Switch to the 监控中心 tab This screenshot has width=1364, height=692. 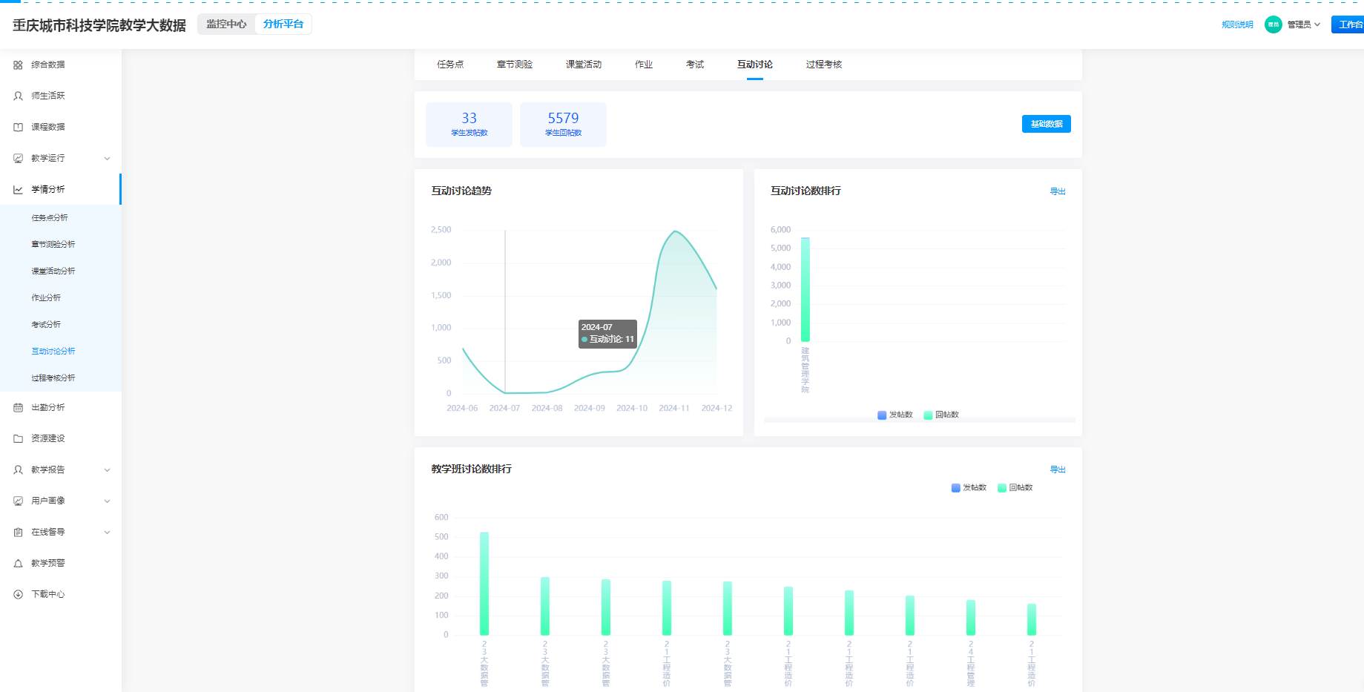click(226, 24)
